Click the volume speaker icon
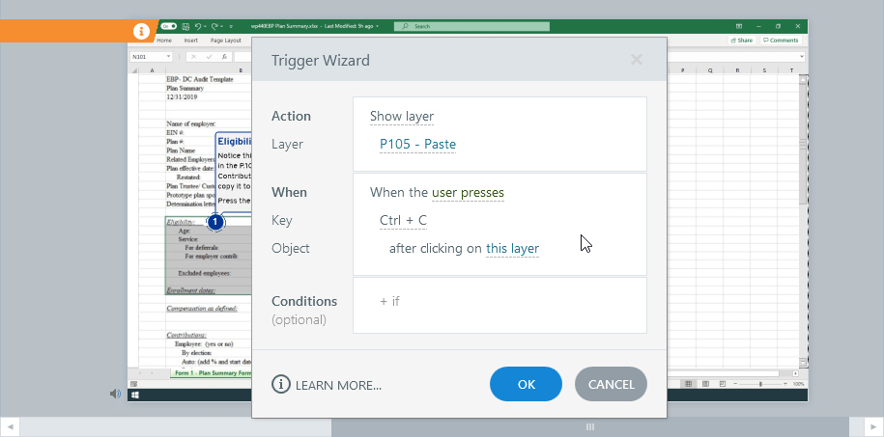The image size is (884, 437). click(x=115, y=394)
